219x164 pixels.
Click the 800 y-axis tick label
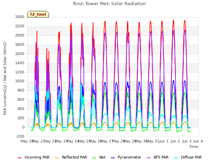pyautogui.click(x=21, y=90)
